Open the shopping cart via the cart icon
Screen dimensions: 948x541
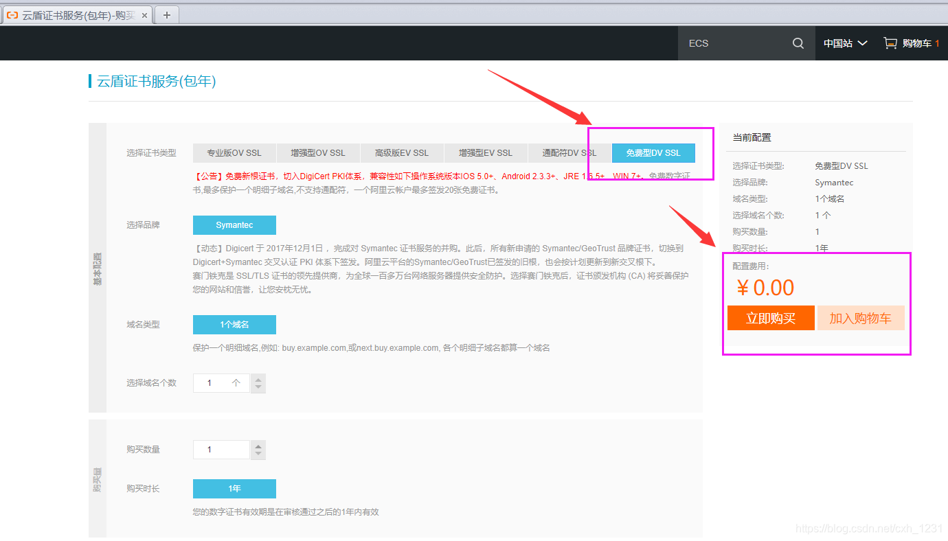[x=890, y=43]
